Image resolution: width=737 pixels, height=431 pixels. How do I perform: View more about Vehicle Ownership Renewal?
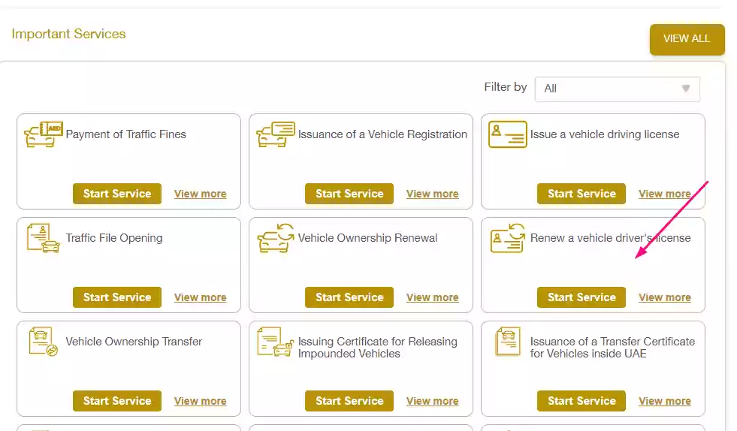(x=433, y=297)
